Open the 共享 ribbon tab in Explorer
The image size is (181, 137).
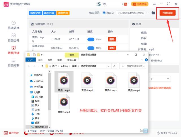(x=50, y=60)
